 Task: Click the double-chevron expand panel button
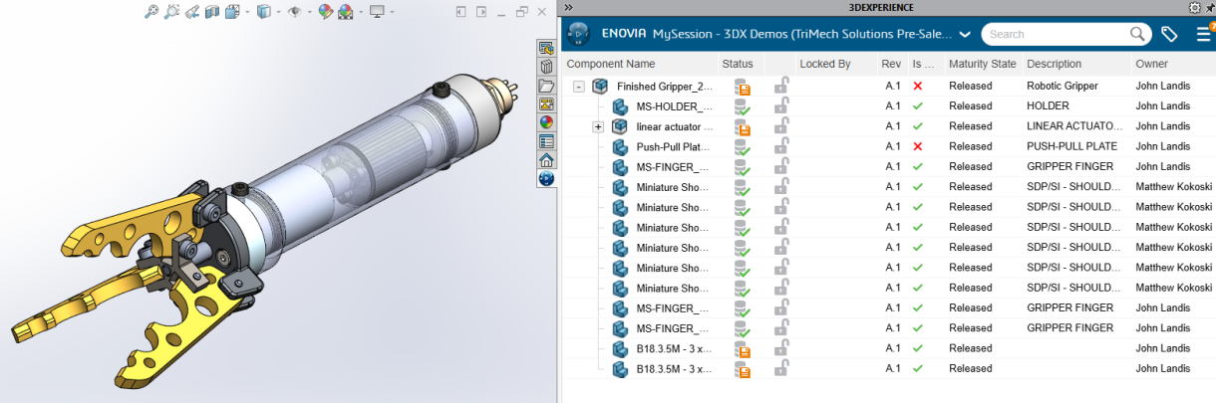click(568, 6)
